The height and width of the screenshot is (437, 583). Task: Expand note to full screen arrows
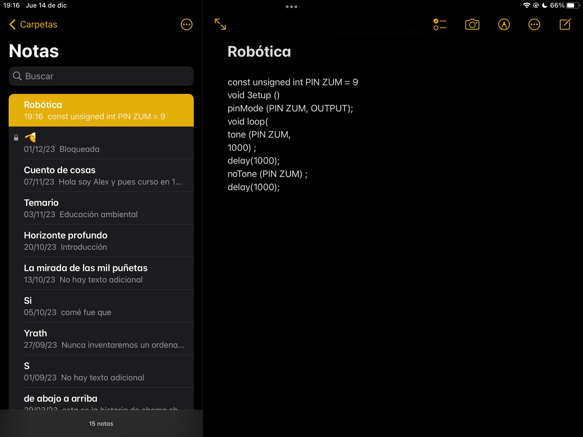[220, 24]
